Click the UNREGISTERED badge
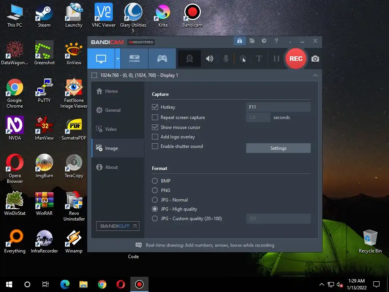 141,42
